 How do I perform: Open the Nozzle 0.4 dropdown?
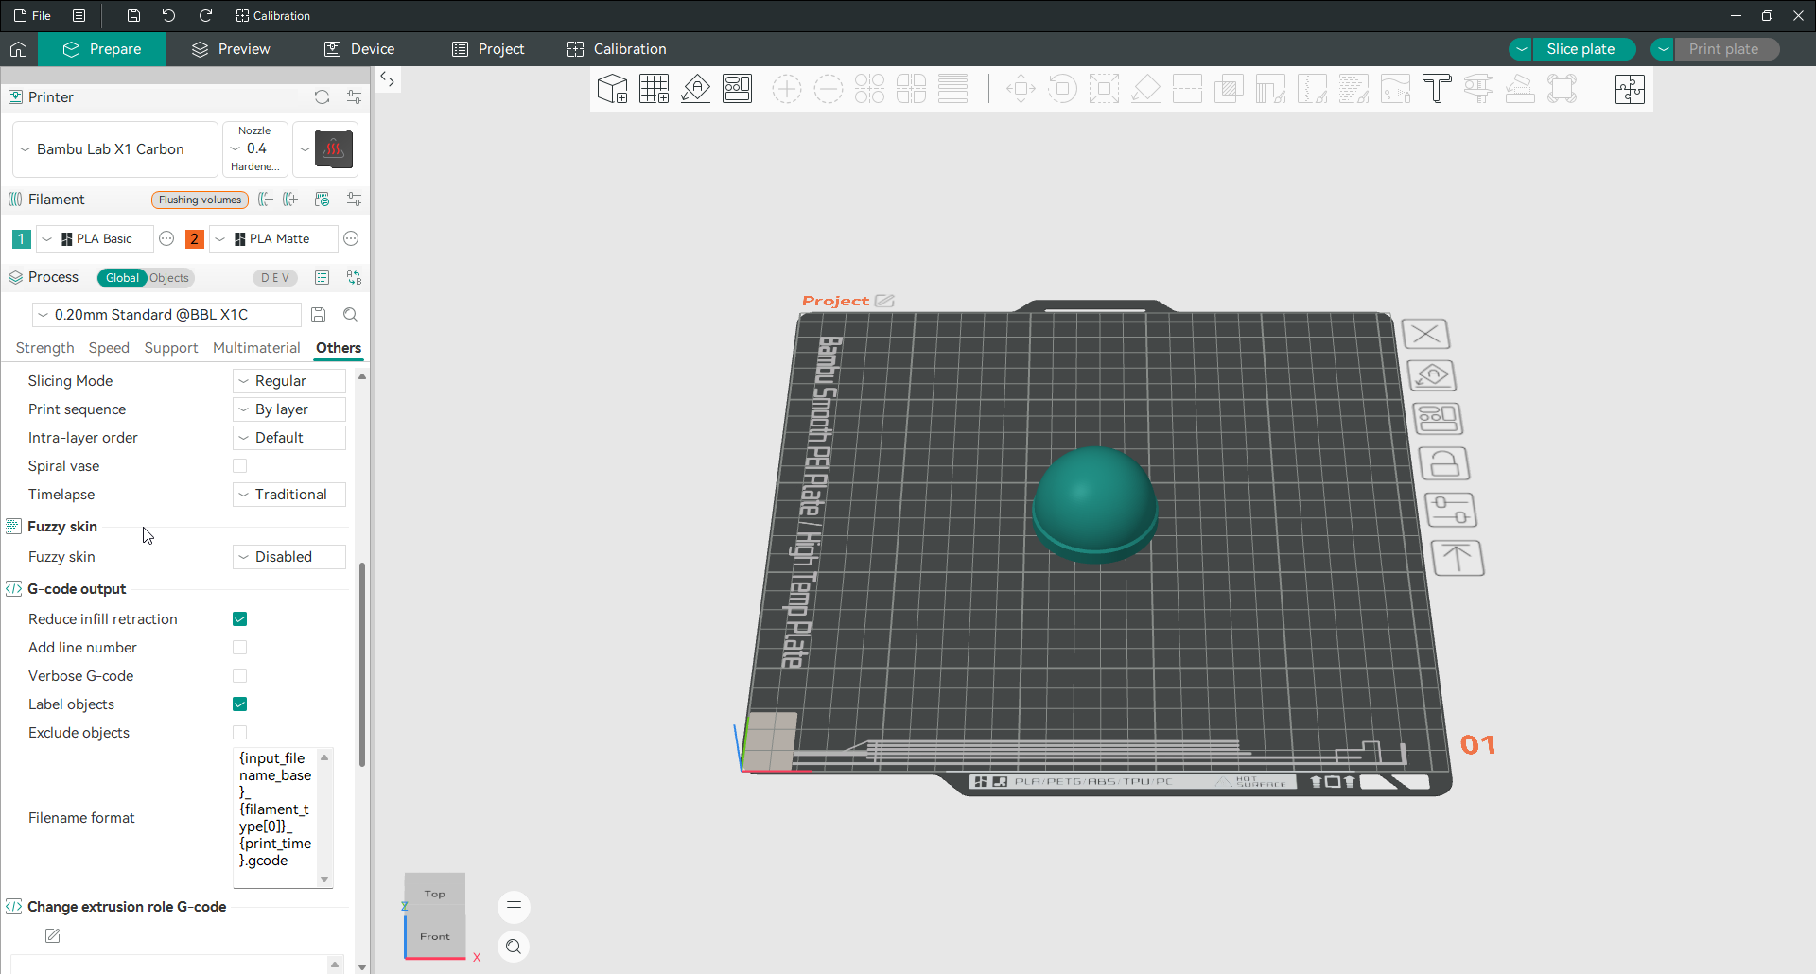pyautogui.click(x=255, y=149)
